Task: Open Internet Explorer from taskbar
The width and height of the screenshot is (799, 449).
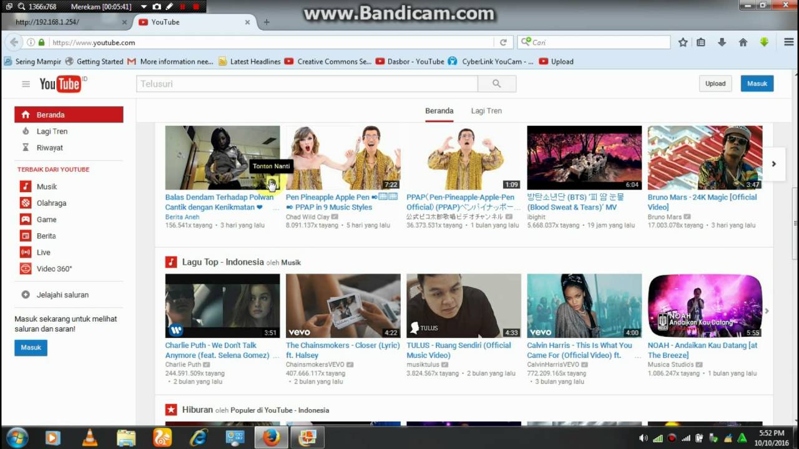Action: (x=199, y=438)
